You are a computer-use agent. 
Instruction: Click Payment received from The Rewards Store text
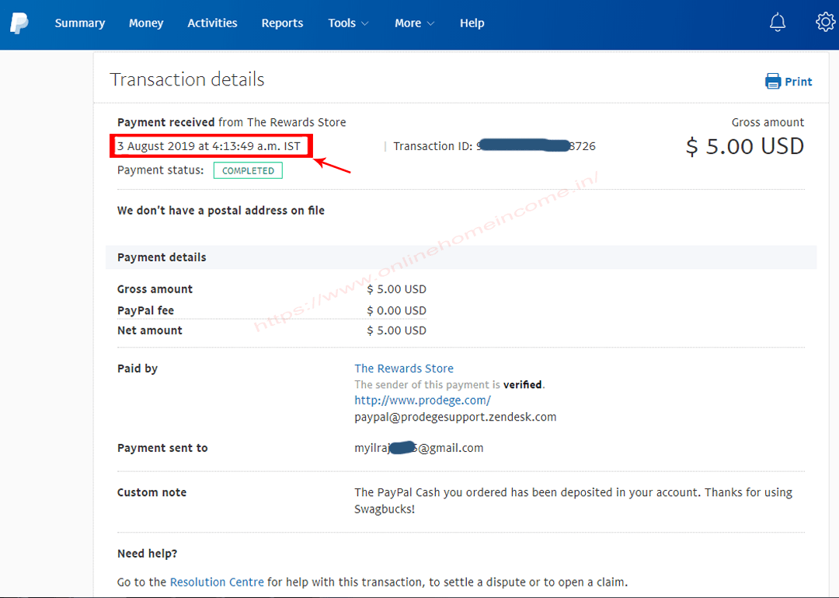click(232, 122)
